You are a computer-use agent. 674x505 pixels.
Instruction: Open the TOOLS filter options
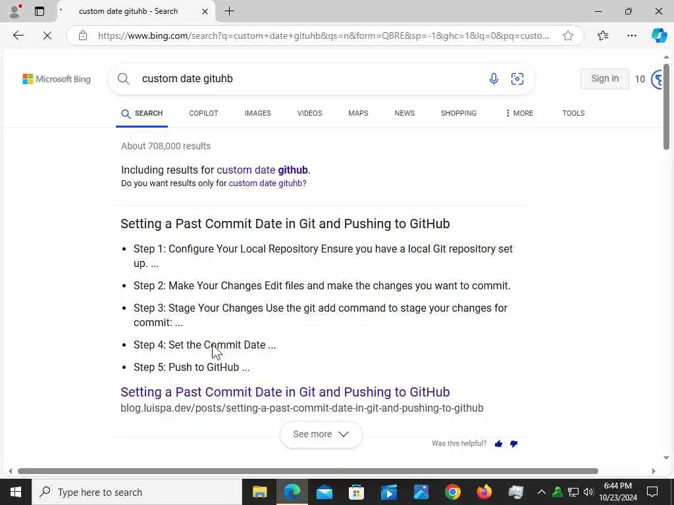pos(573,113)
